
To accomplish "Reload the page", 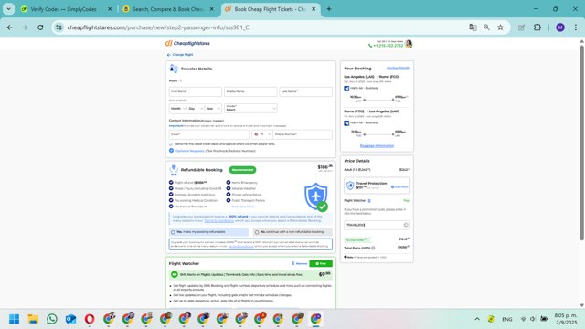I will [x=40, y=27].
